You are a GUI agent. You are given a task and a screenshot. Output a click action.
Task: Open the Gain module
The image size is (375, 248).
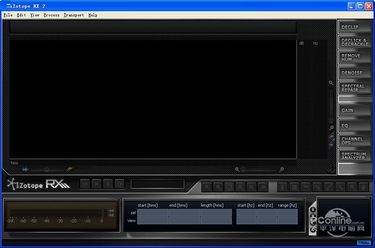[x=355, y=110]
